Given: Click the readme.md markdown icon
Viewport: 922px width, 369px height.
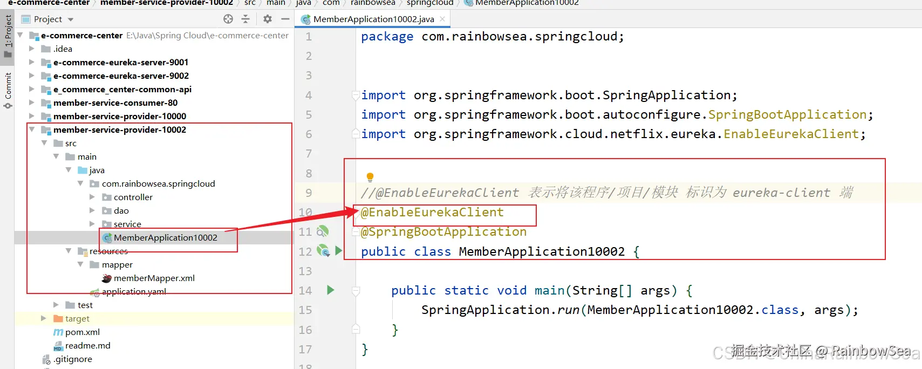Looking at the screenshot, I should (x=58, y=346).
